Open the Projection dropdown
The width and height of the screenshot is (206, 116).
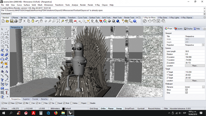[203, 45]
